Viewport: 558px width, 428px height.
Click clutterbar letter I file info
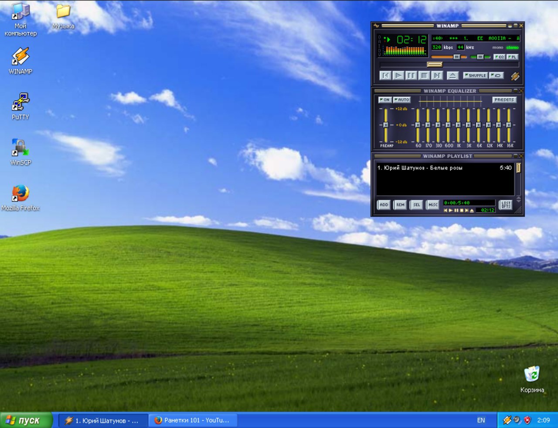tap(379, 46)
